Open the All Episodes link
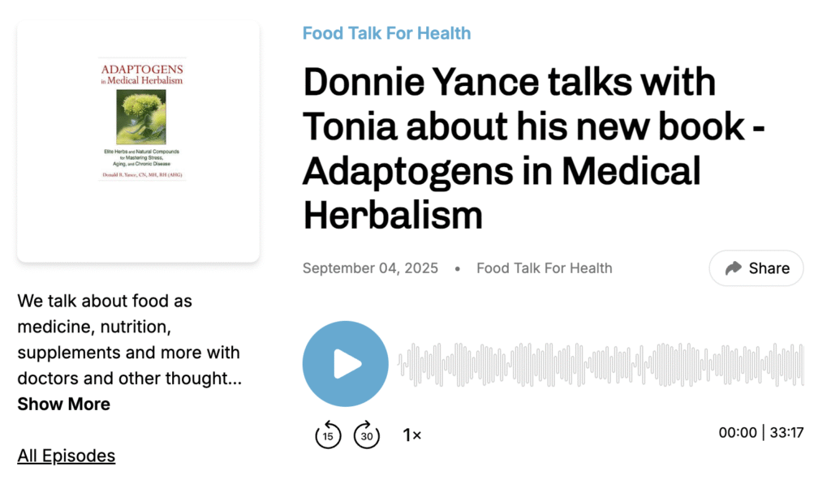831x488 pixels. 67,456
